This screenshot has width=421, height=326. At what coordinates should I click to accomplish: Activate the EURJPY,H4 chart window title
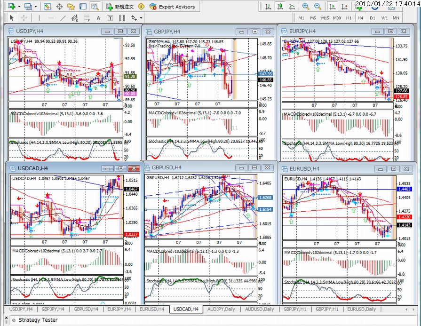(x=302, y=31)
